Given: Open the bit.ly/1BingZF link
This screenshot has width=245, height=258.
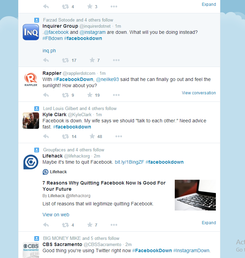Looking at the screenshot, I should click(x=130, y=162).
